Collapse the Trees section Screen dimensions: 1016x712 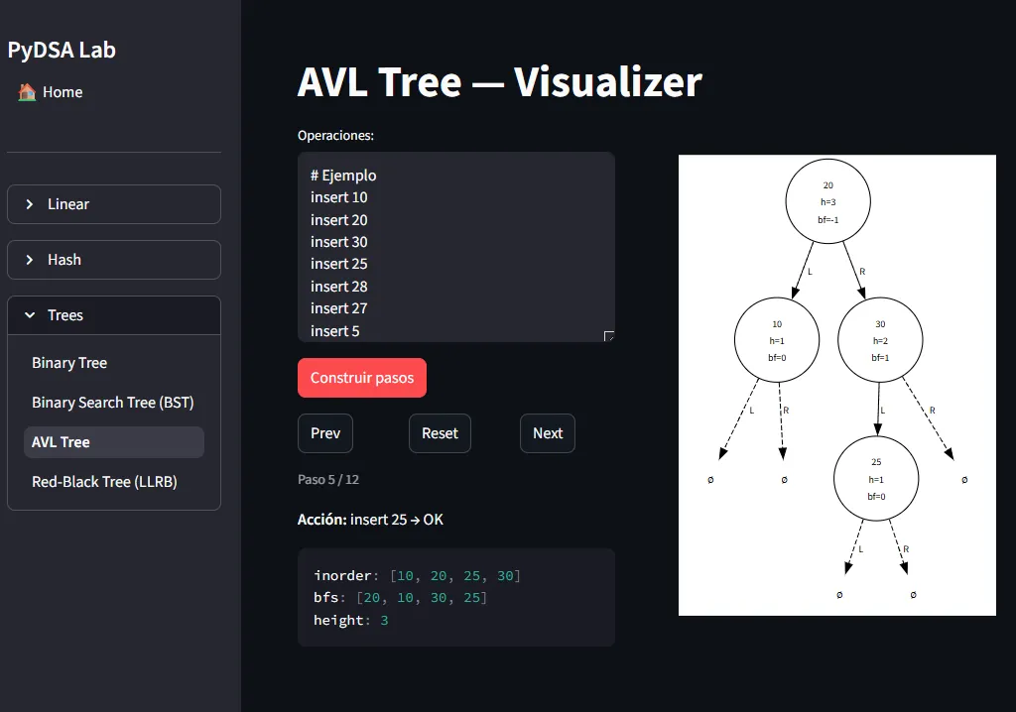(113, 314)
